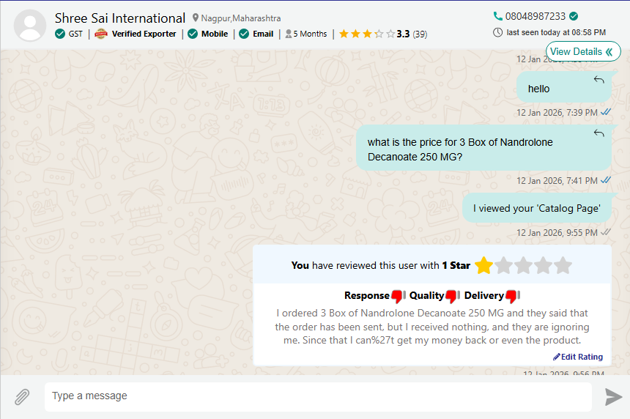This screenshot has height=419, width=630.
Task: Click the first star of the header rating
Action: pyautogui.click(x=344, y=34)
